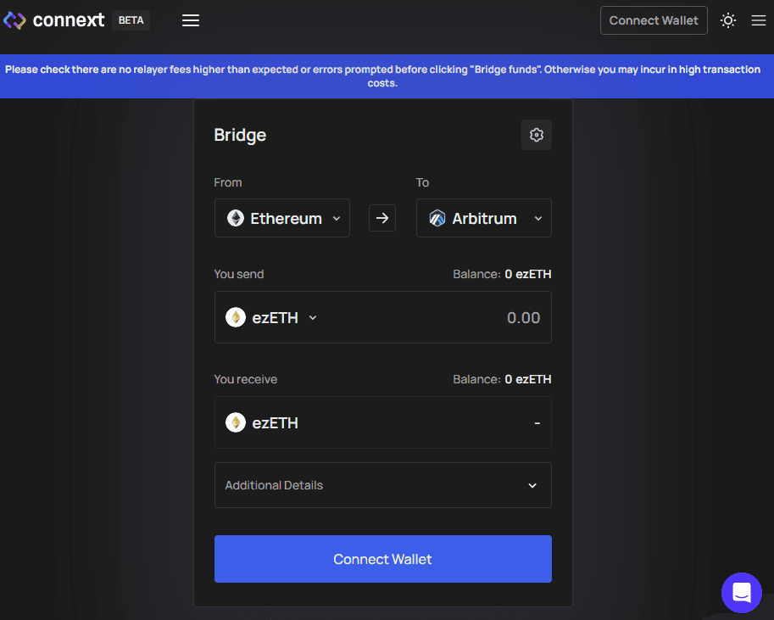Click the Ethereum chain logo
The image size is (774, 620).
(236, 218)
